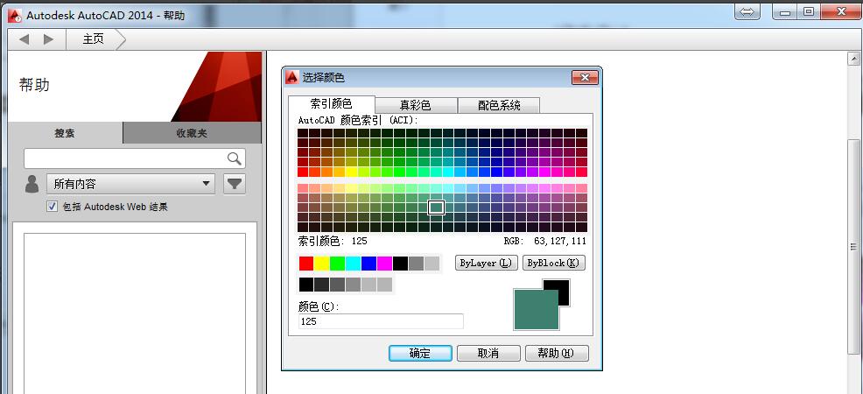Pick the blue standard color swatch
The width and height of the screenshot is (863, 394).
pyautogui.click(x=368, y=264)
